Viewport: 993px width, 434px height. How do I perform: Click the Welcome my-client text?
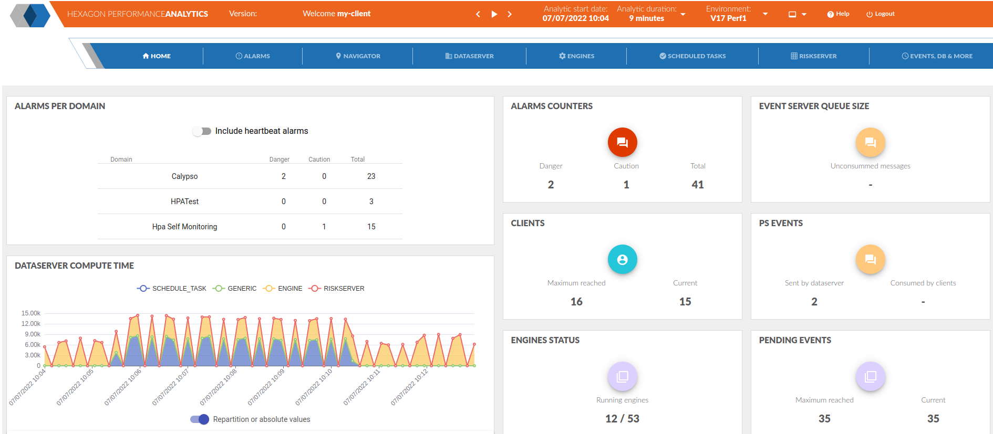click(x=336, y=14)
